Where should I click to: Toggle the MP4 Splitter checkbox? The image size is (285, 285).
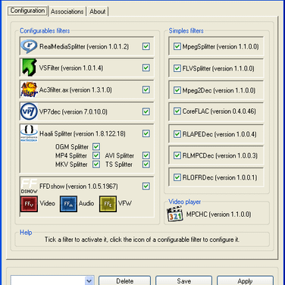pos(96,155)
